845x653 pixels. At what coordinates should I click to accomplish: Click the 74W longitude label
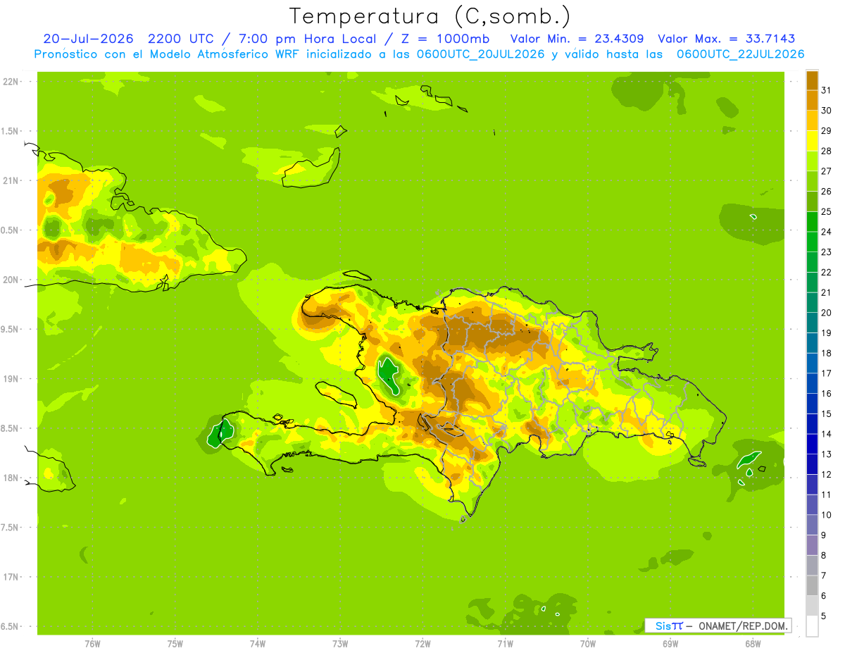click(258, 643)
